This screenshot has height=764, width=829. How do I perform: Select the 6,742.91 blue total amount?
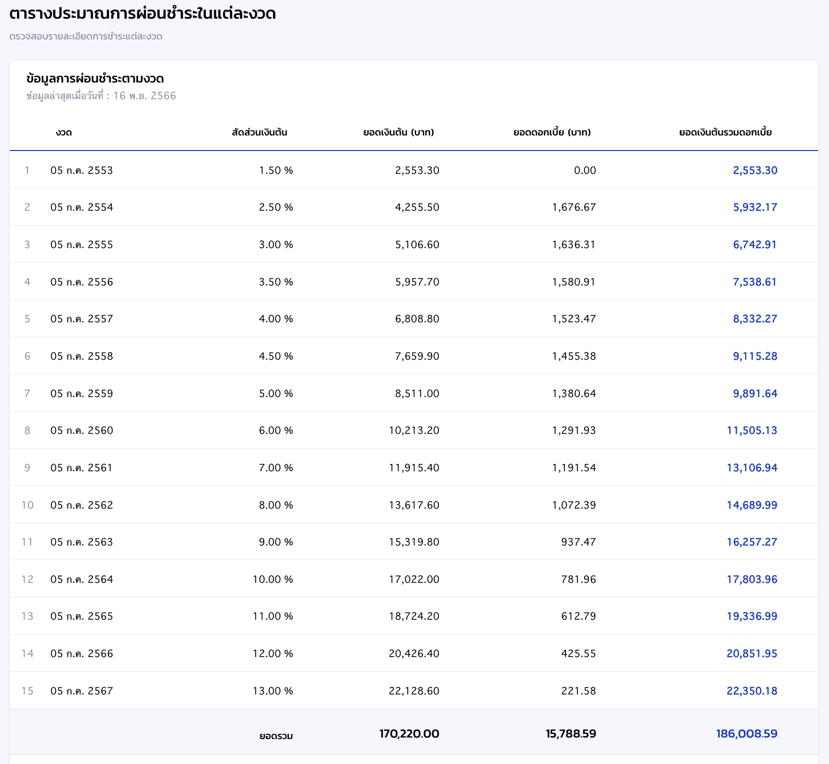point(755,244)
